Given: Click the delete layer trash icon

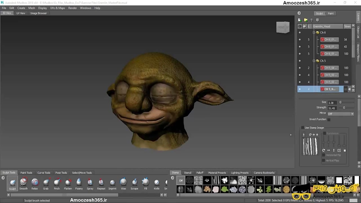Looking at the screenshot, I should (x=311, y=20).
